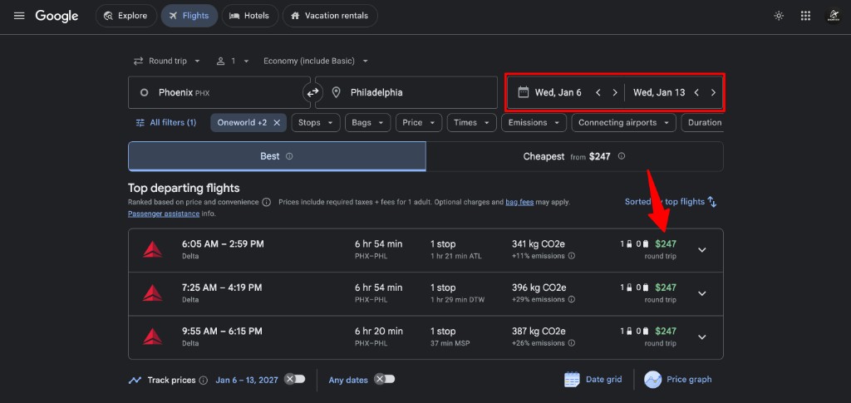Move departure date one day later
Viewport: 851px width, 403px height.
coord(615,92)
